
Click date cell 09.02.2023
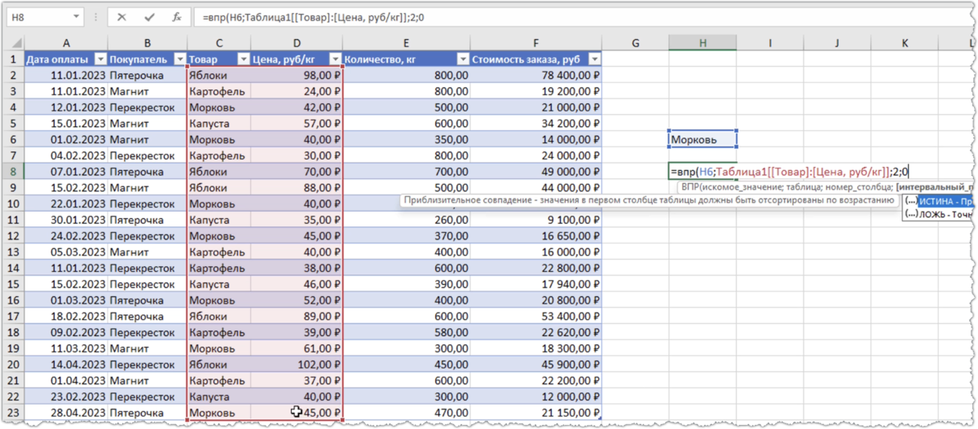pyautogui.click(x=65, y=332)
